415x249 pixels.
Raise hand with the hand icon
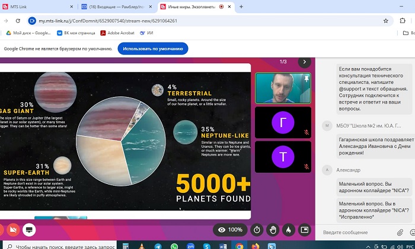273,229
